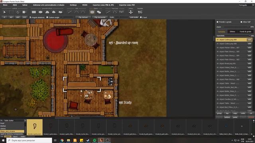This screenshot has height=143, width=255.
Task: Click the tokens figure icon
Action: click(131, 12)
